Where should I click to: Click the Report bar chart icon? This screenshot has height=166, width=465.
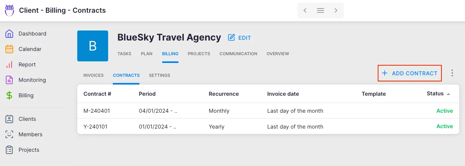coord(9,64)
